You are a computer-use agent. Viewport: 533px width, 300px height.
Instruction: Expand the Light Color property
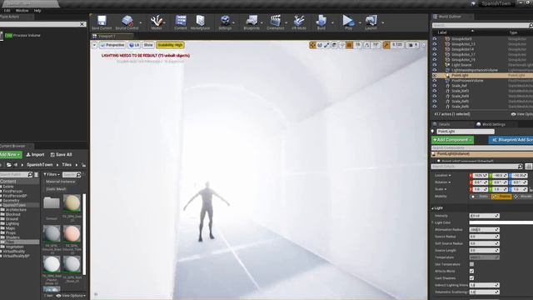click(x=433, y=222)
